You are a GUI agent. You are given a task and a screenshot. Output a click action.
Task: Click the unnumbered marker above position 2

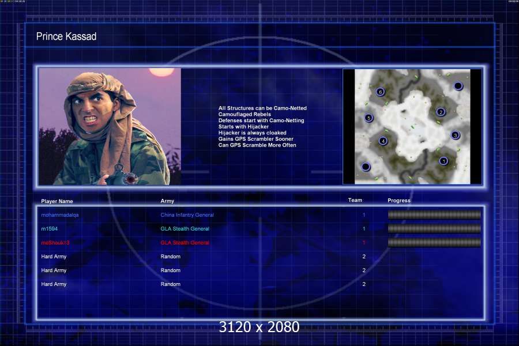458,86
